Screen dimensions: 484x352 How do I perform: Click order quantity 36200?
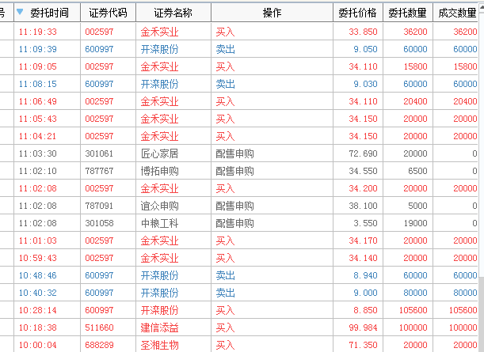pos(415,32)
